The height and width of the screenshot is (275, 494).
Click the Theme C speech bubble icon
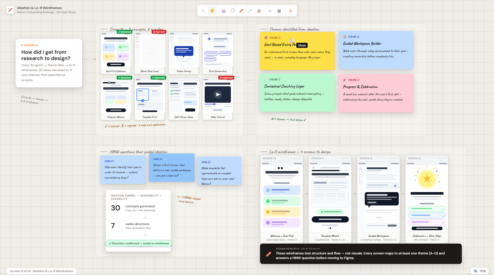[266, 79]
